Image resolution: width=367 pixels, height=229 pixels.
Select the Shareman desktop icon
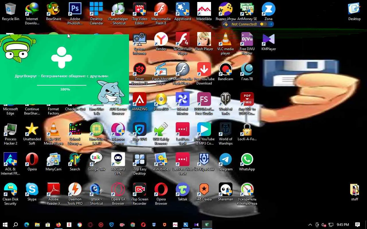(226, 192)
